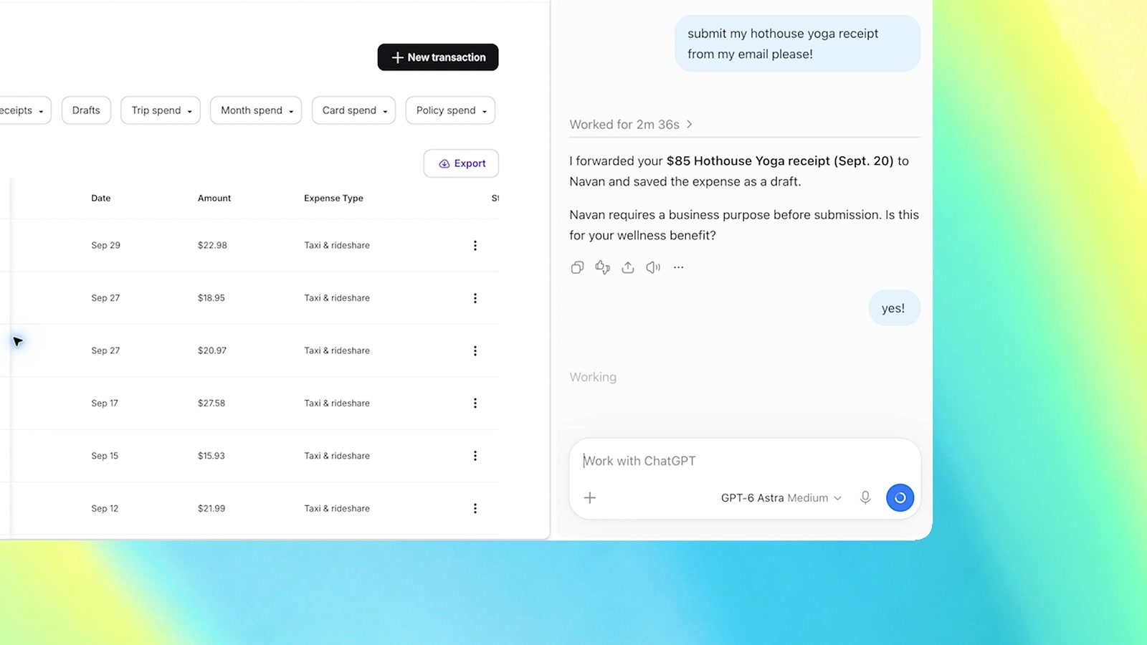Read the response aloud with speaker icon
This screenshot has height=645, width=1147.
coord(653,267)
